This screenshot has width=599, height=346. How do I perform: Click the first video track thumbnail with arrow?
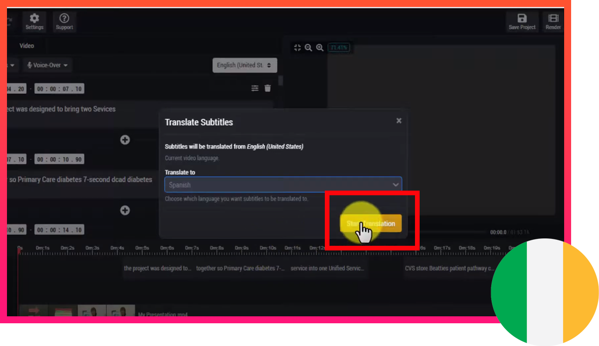pyautogui.click(x=33, y=311)
